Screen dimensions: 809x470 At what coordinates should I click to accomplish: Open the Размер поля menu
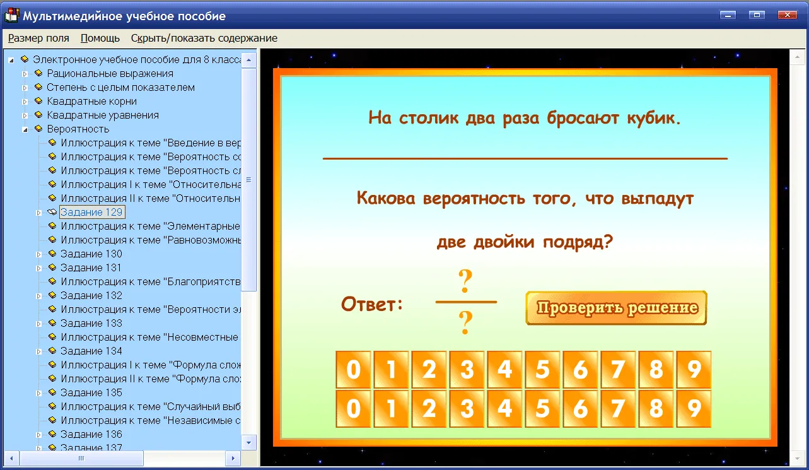38,38
